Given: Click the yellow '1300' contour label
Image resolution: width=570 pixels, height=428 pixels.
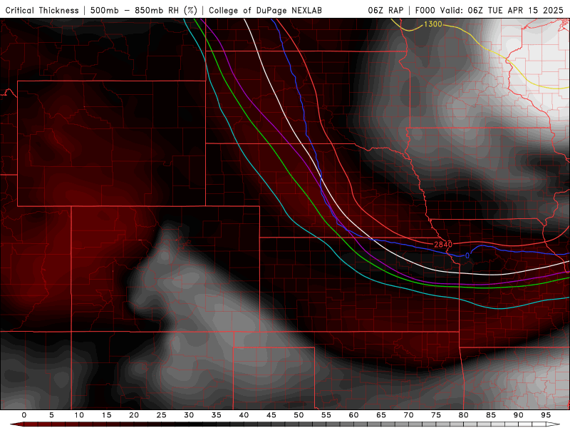Looking at the screenshot, I should (433, 24).
